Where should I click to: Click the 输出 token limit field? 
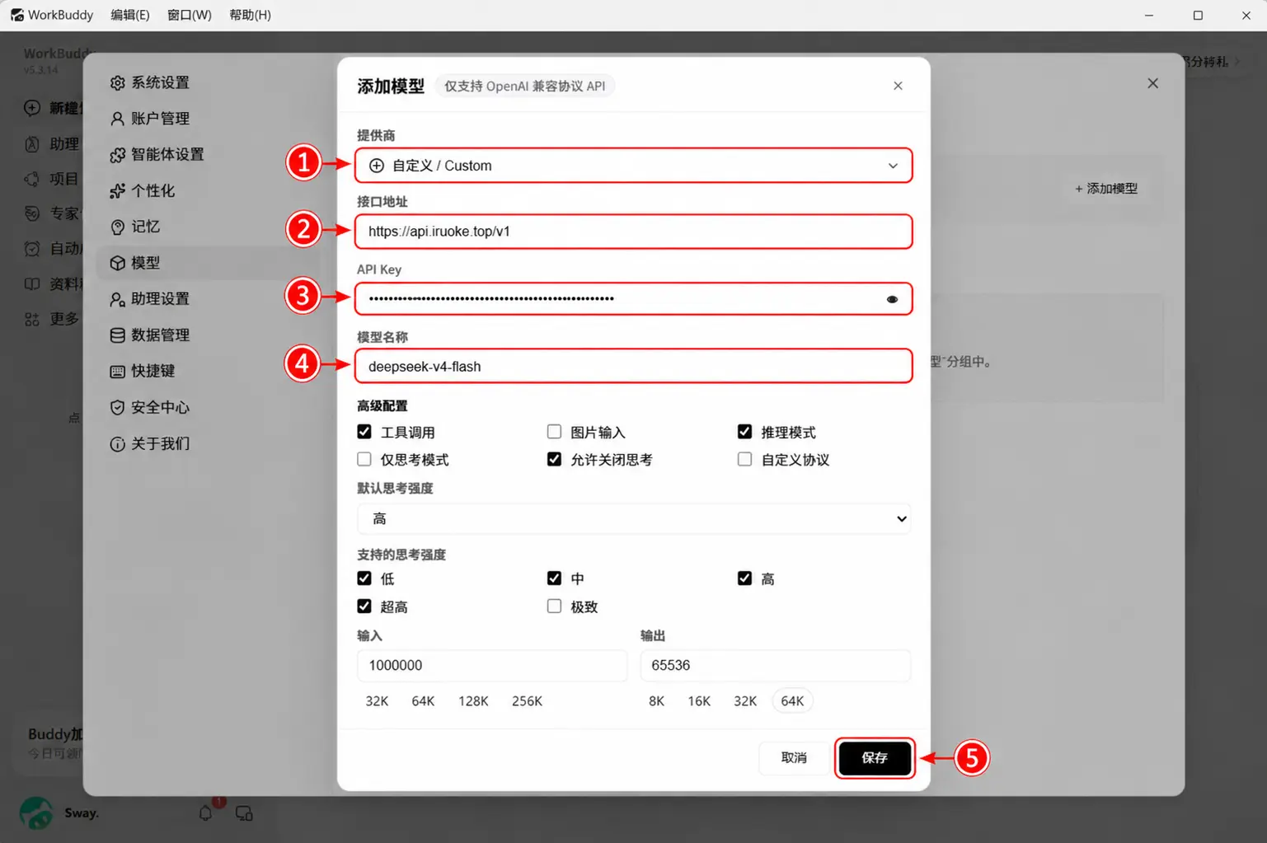[776, 666]
